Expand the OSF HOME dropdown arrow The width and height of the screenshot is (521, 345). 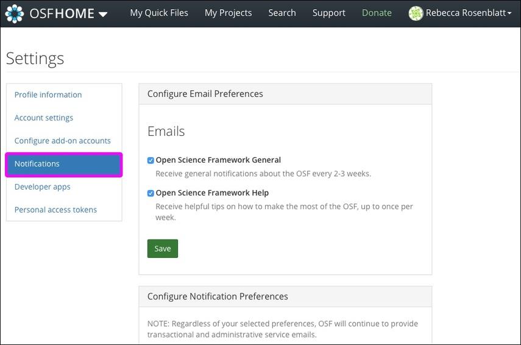coord(103,14)
